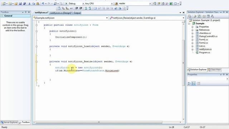Collapse the General group in Toolbox
This screenshot has height=129, width=229.
point(2,16)
